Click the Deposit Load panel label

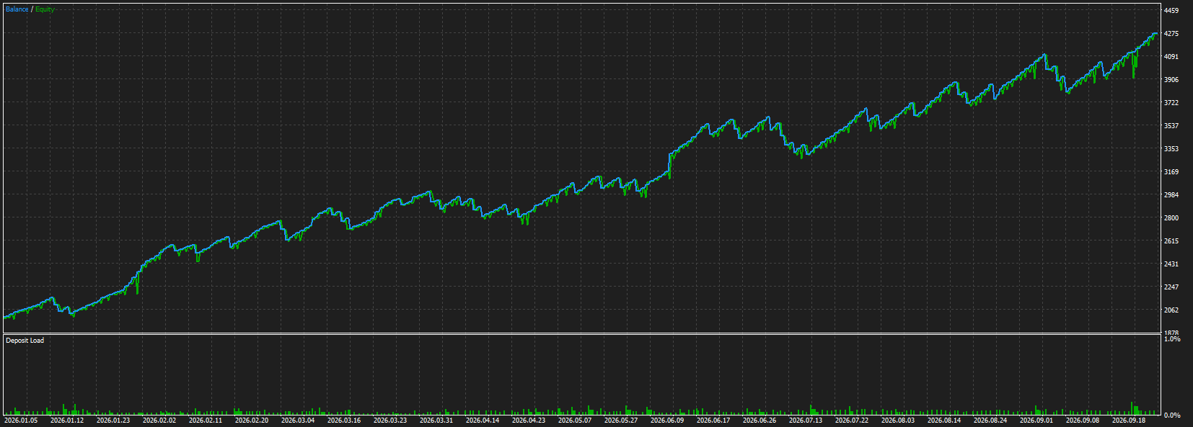pos(25,341)
